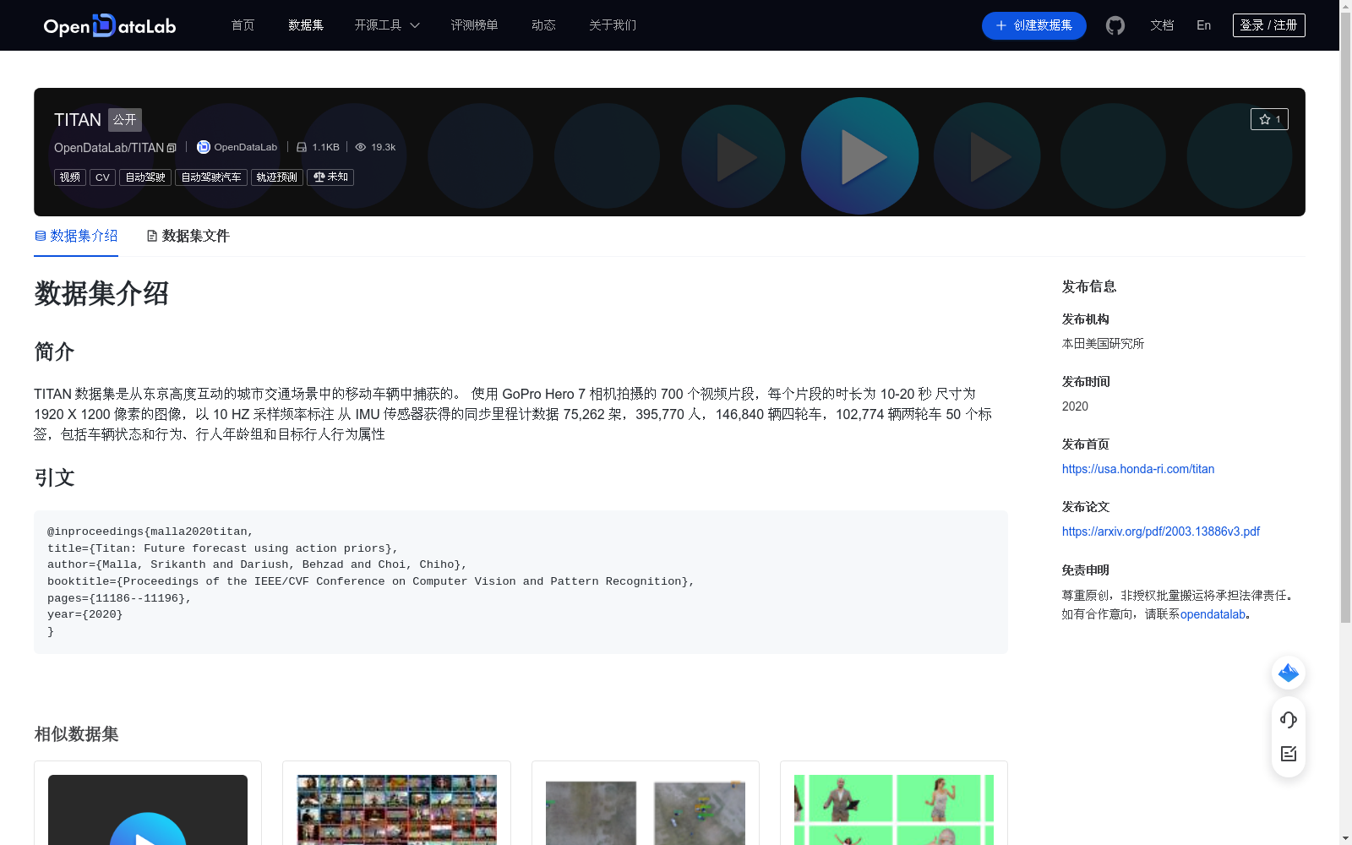Screen dimensions: 1352x845
Task: Click the 创建数据集 button
Action: click(1034, 25)
